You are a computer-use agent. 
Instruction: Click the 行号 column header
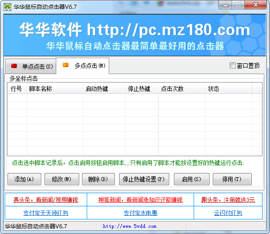pos(17,89)
